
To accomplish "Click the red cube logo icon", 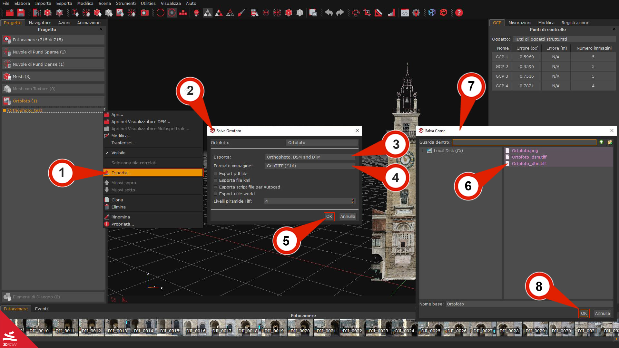I will coord(443,13).
